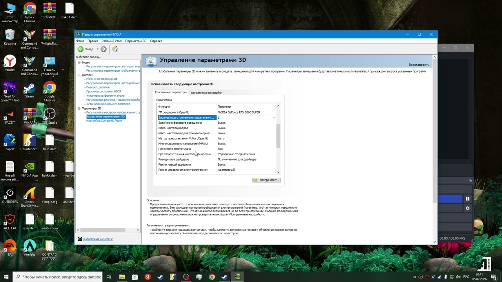Viewport: 502px width, 282px height.
Task: Open Этот компьютер desktop icon
Action: tap(9, 13)
